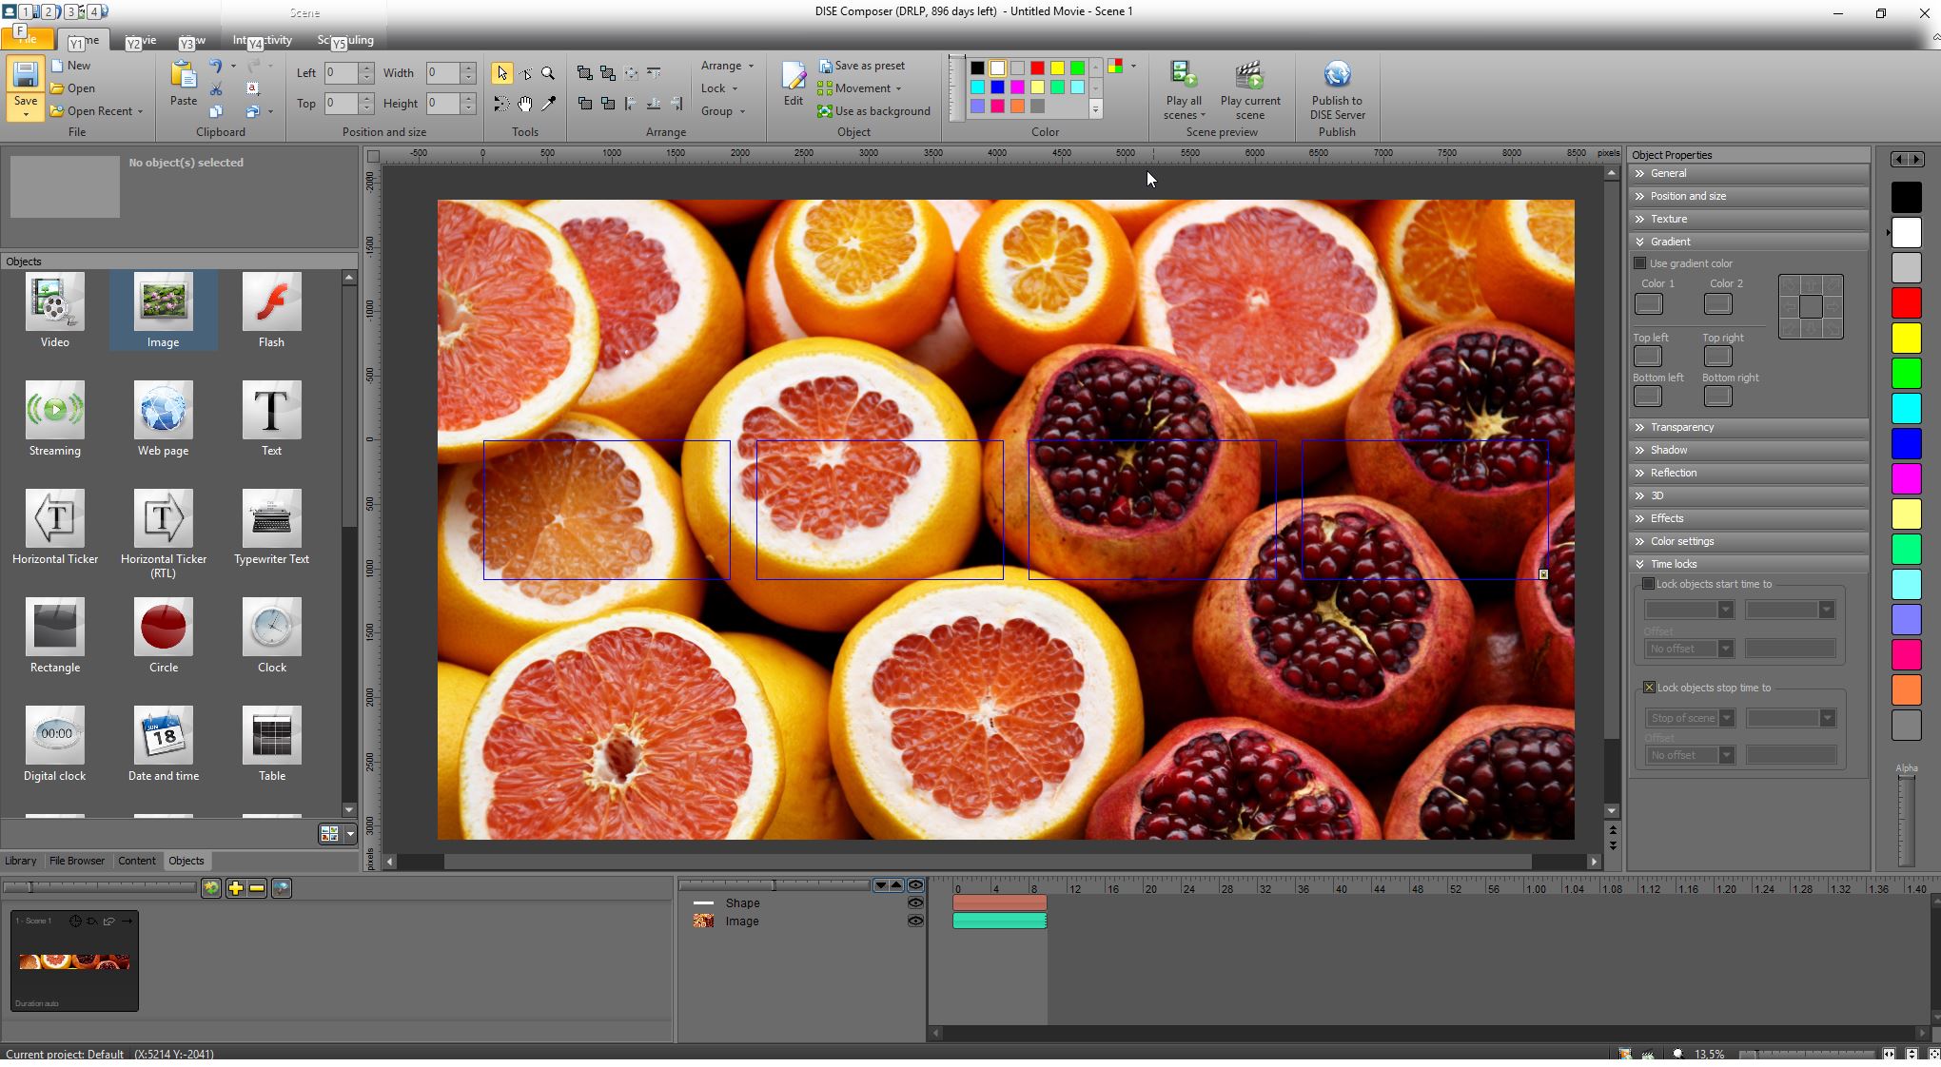Screen dimensions: 1941x1067
Task: Open the Arrange dropdown menu
Action: [727, 66]
